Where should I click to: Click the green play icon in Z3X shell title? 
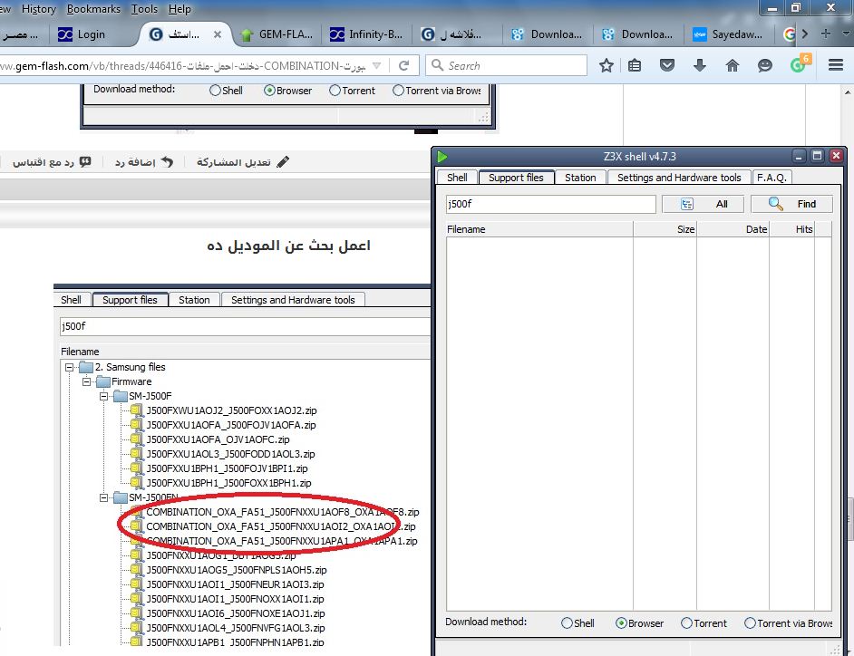pos(442,157)
